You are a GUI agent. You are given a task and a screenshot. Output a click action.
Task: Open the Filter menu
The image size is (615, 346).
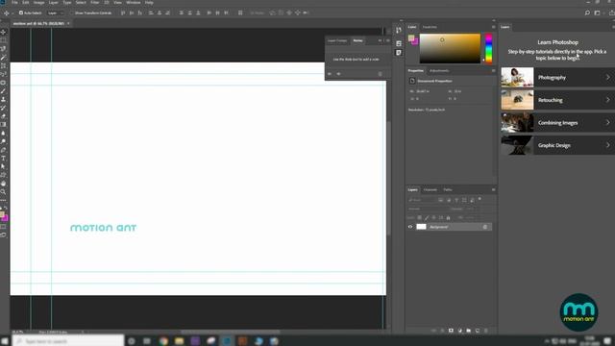95,2
